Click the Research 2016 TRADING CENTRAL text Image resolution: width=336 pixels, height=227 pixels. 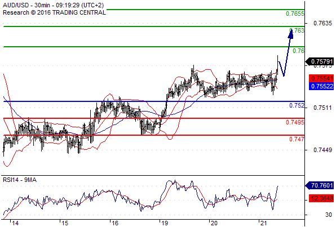pyautogui.click(x=54, y=12)
